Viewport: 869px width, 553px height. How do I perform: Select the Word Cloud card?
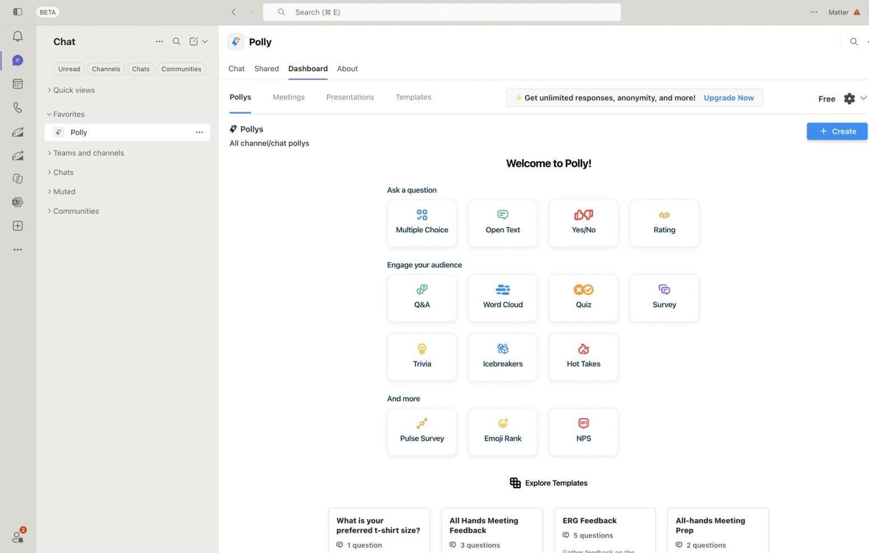[503, 298]
